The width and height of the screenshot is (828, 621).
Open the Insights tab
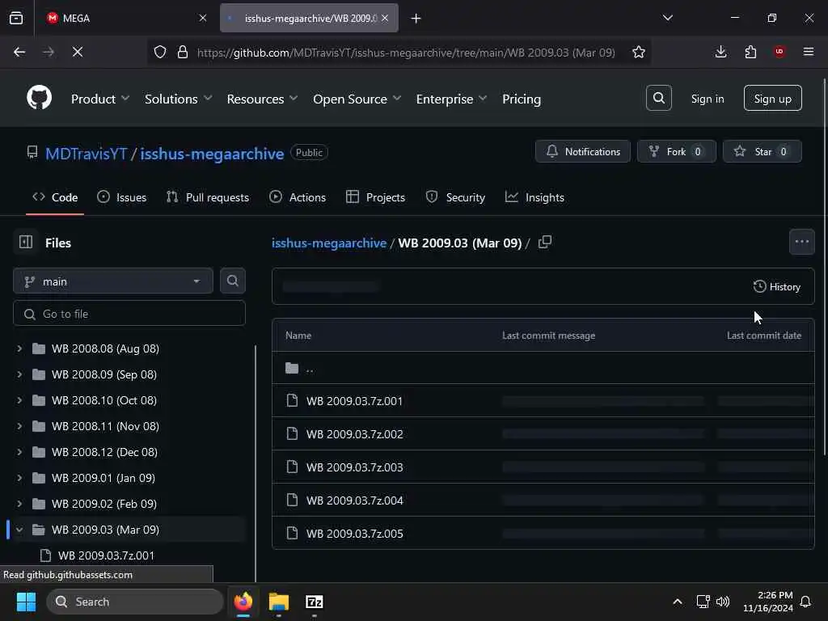tap(534, 197)
